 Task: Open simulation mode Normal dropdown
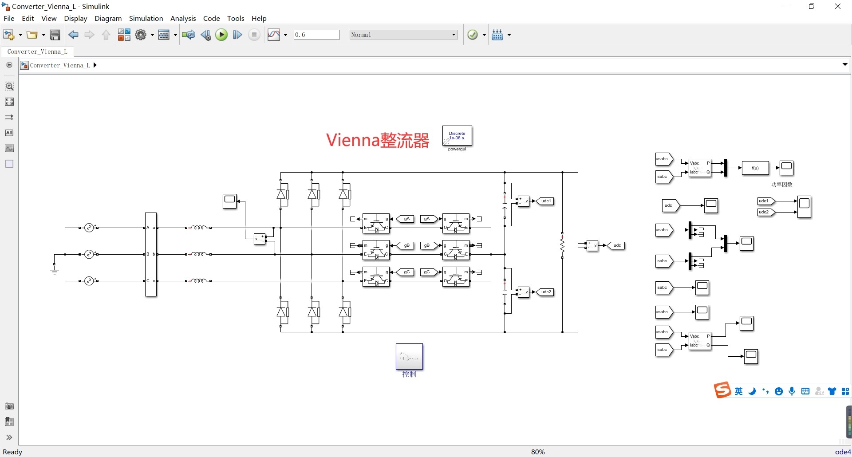click(403, 35)
